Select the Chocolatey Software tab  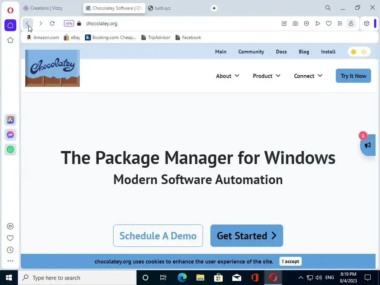114,8
